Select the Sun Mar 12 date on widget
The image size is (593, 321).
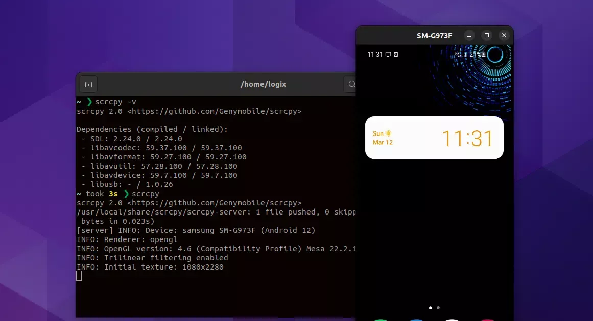click(382, 138)
